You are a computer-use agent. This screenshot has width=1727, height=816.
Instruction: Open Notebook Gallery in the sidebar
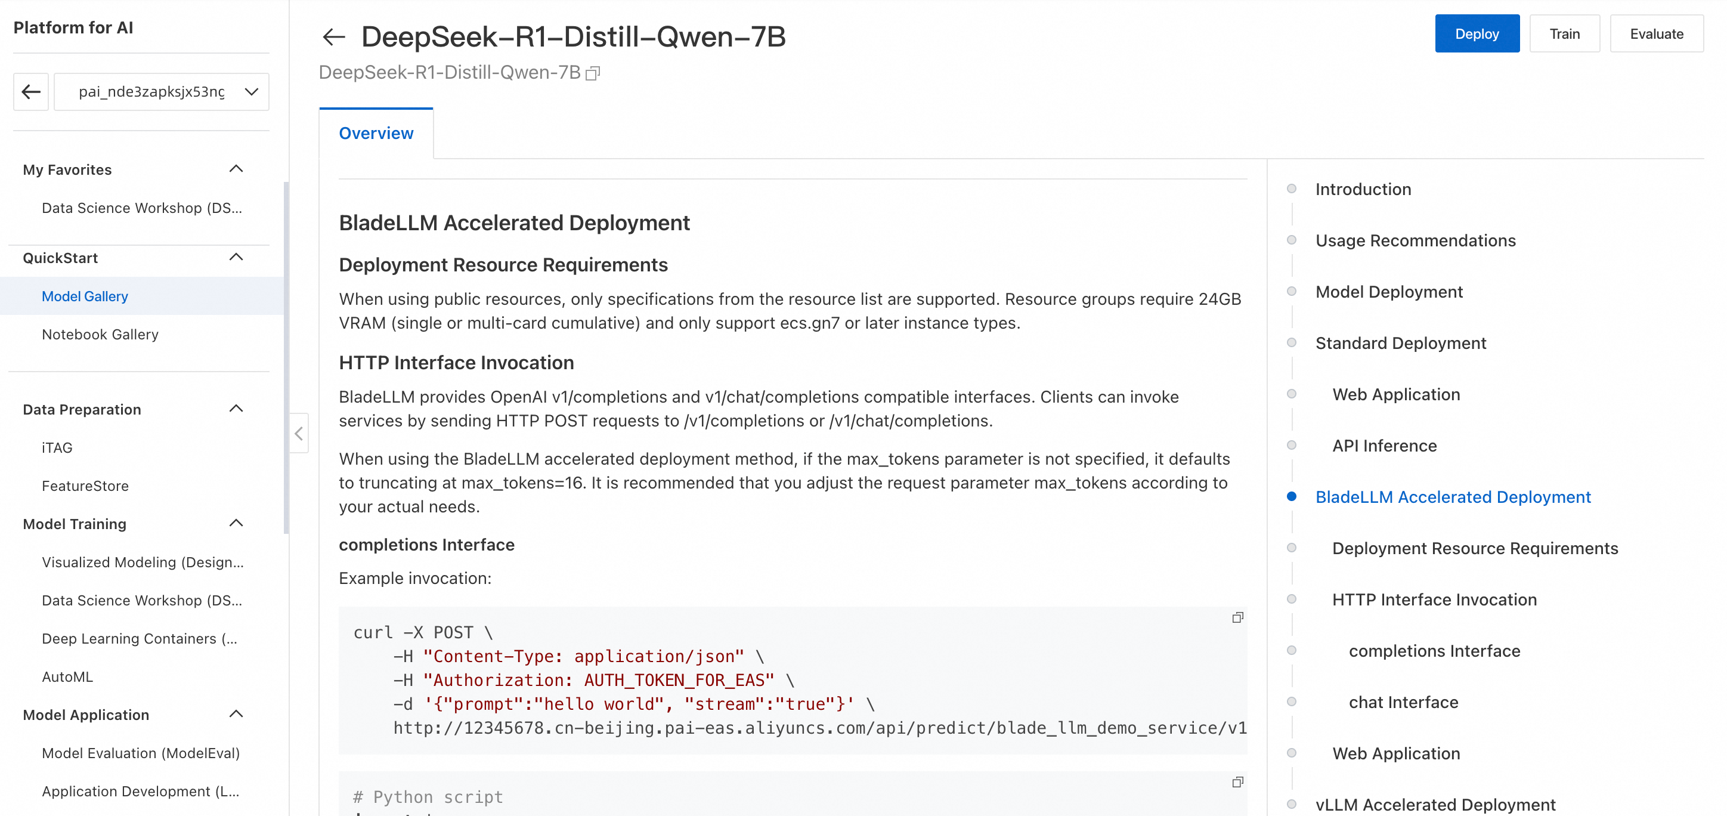(x=100, y=334)
